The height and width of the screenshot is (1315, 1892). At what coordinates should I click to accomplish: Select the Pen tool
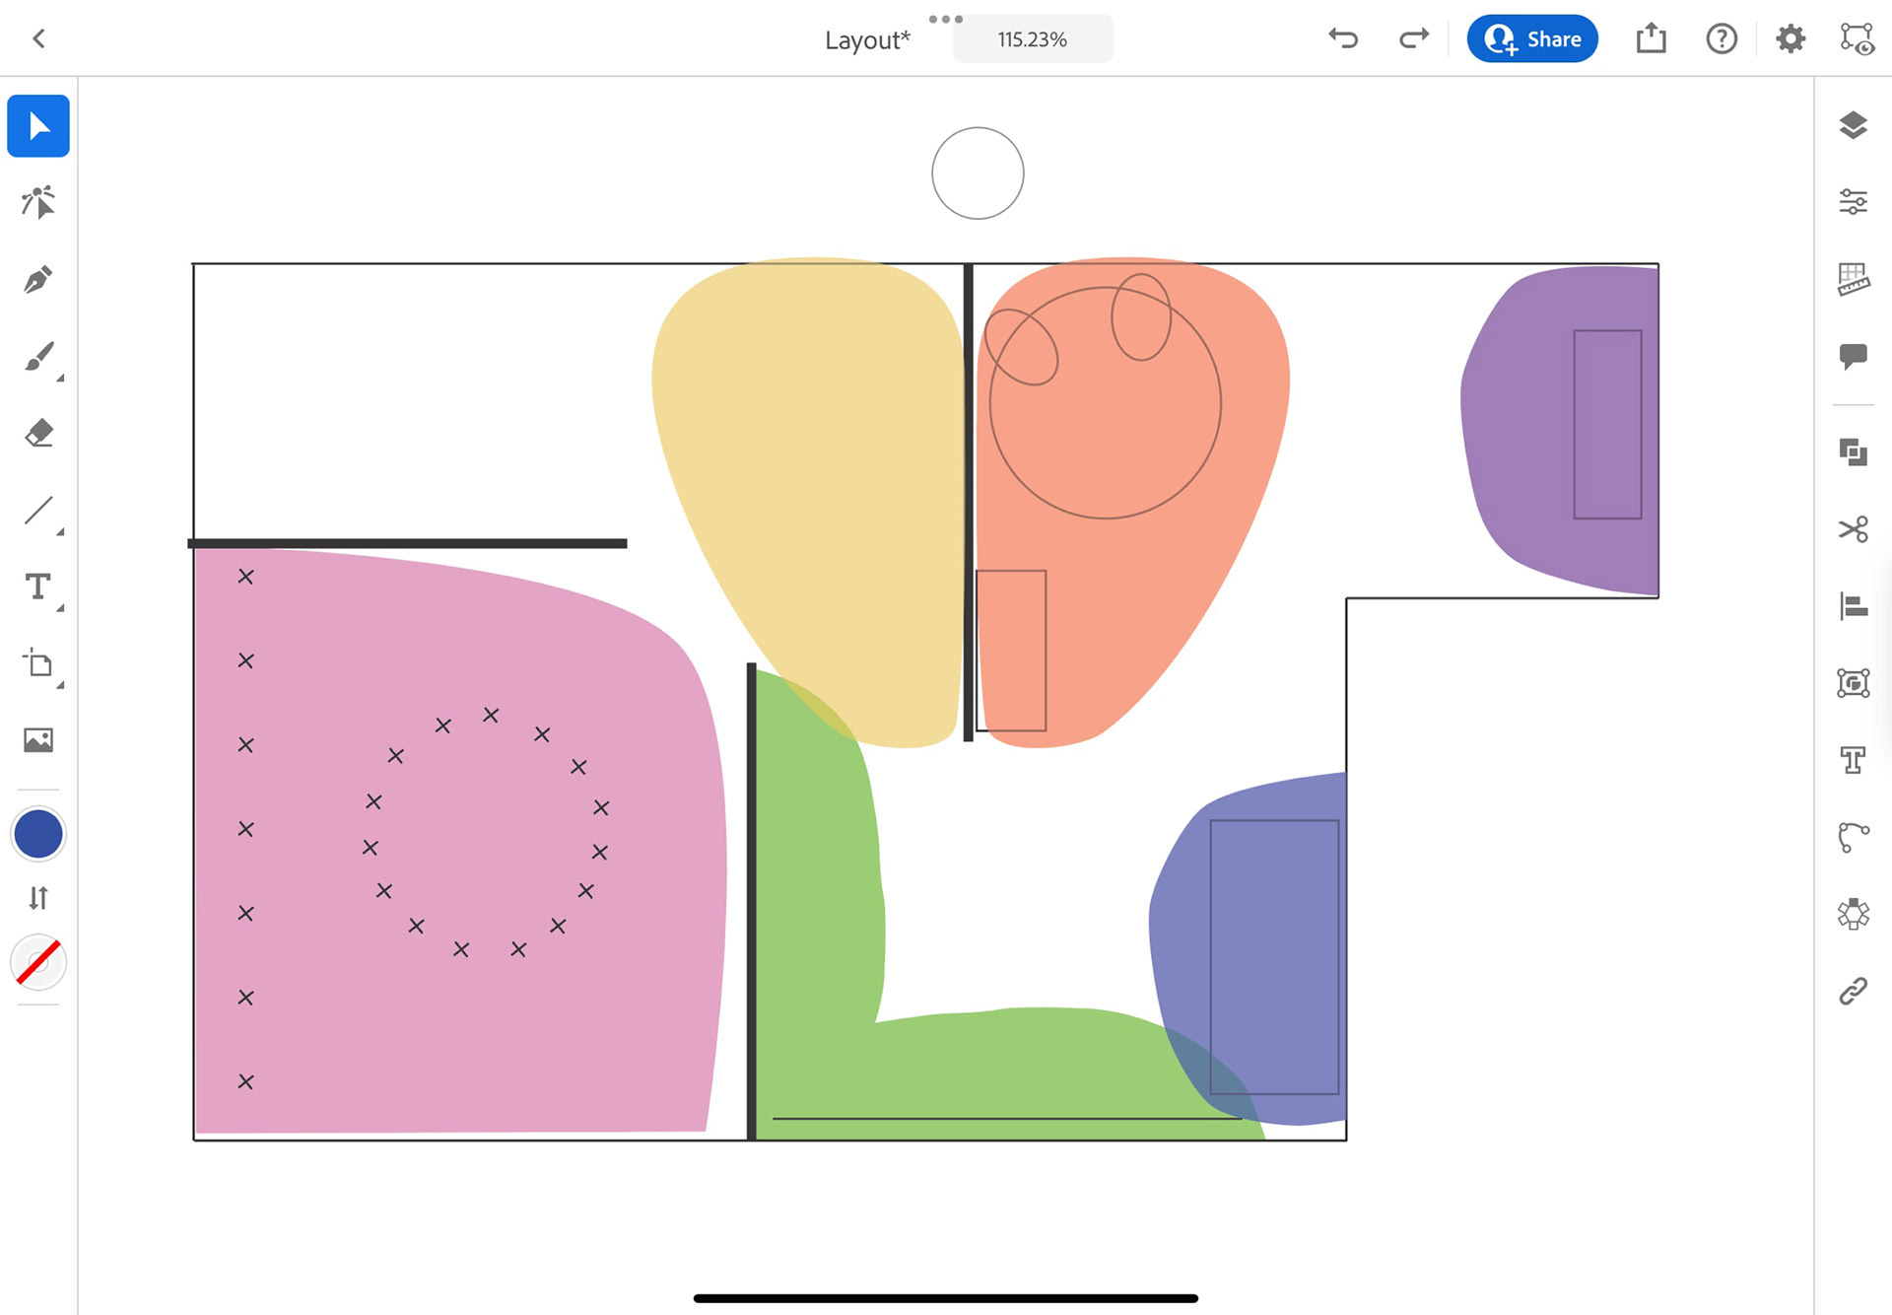tap(37, 280)
